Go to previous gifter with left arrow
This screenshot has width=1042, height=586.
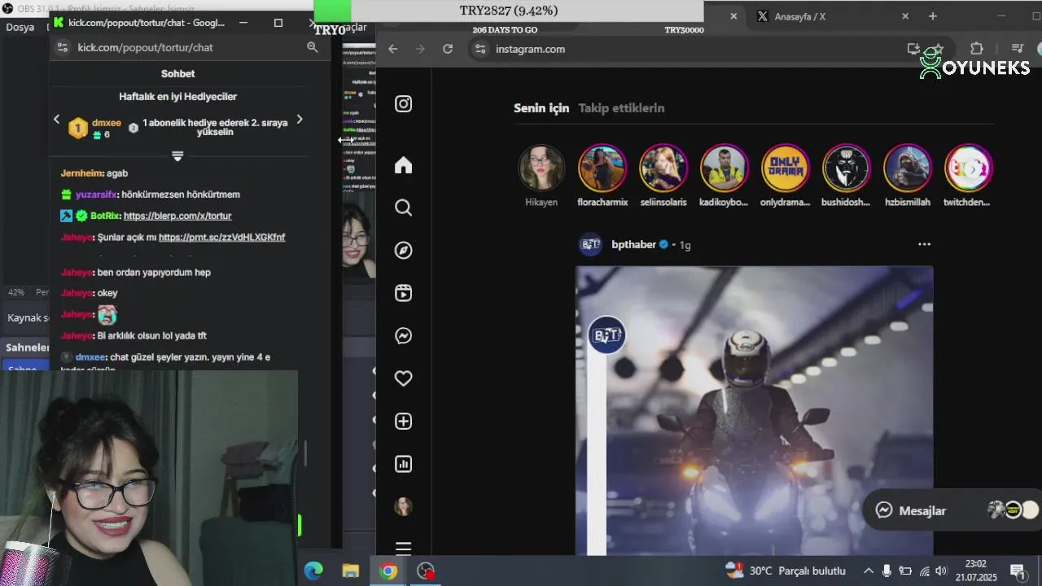pos(56,120)
